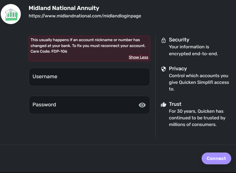The width and height of the screenshot is (236, 173).
Task: Click the Trust thumbs-up icon
Action: [163, 104]
